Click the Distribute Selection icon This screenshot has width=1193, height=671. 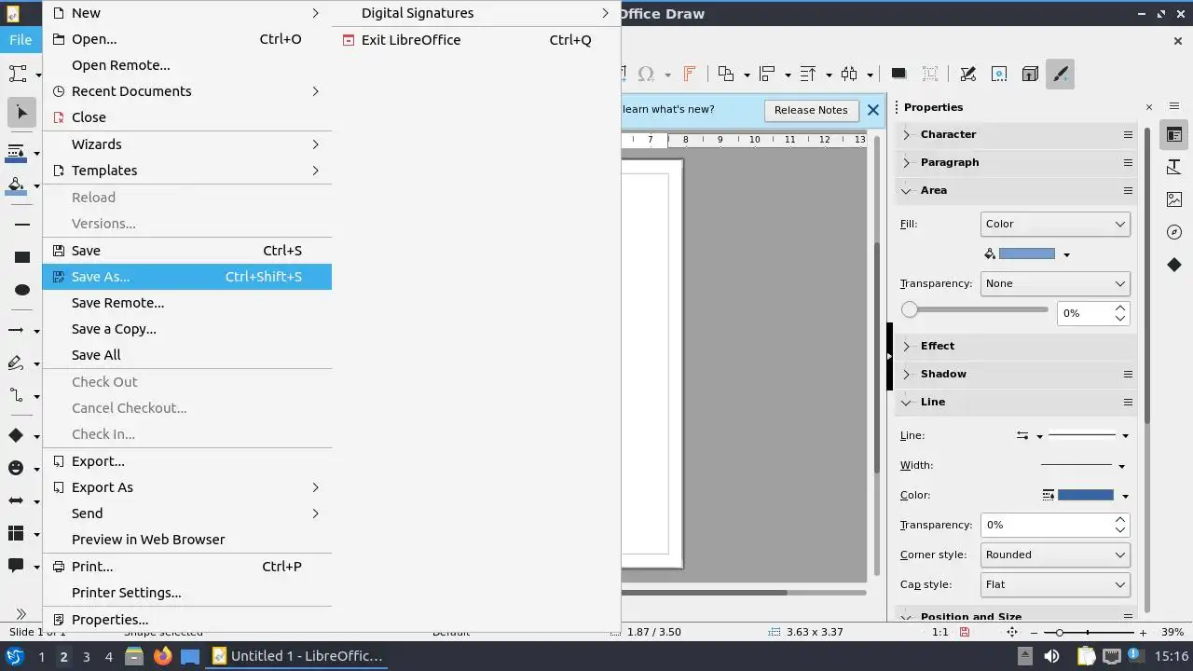849,74
